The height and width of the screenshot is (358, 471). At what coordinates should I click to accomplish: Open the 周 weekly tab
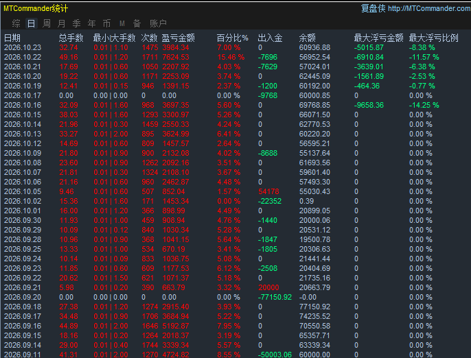pos(47,23)
